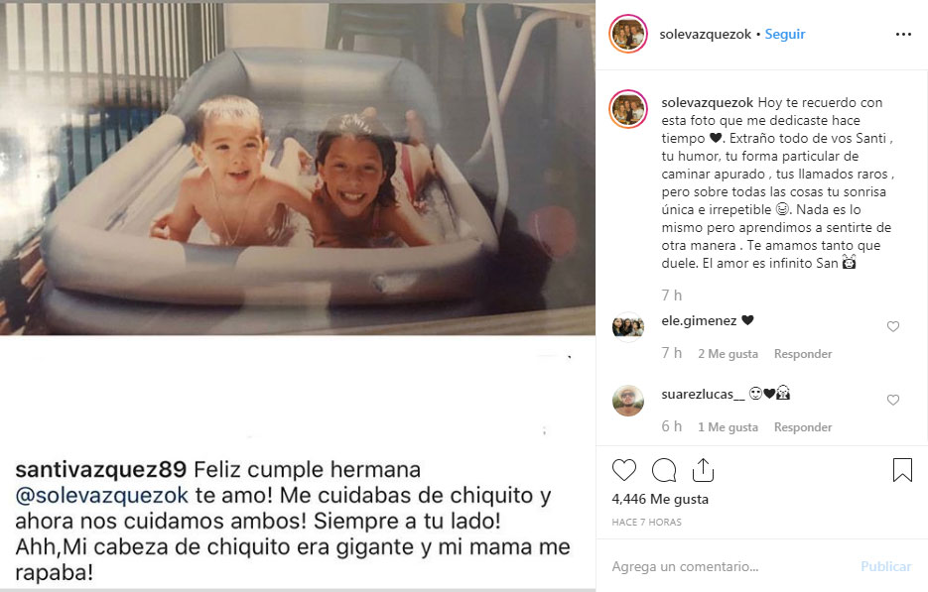Open the comment speech bubble icon

tap(663, 470)
